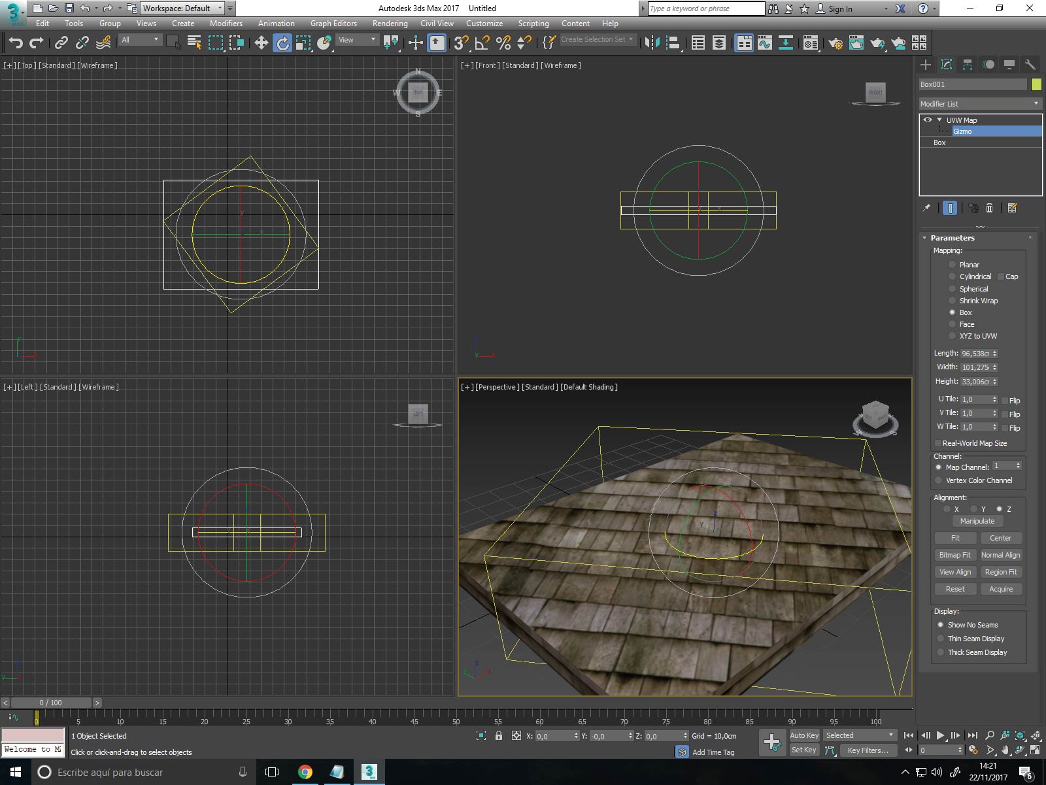Click the Undo arrow icon
The height and width of the screenshot is (785, 1046).
(16, 43)
